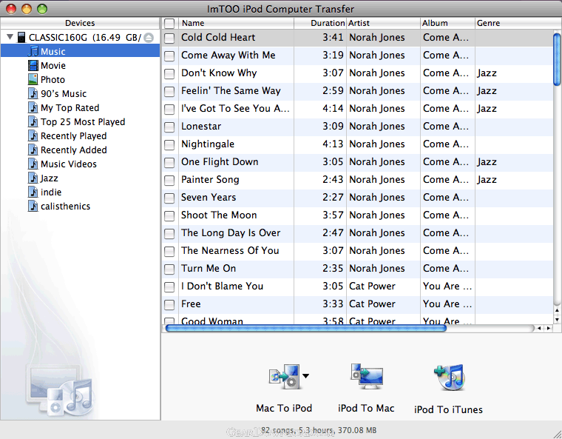Toggle the select-all checkbox in table header

tap(169, 24)
